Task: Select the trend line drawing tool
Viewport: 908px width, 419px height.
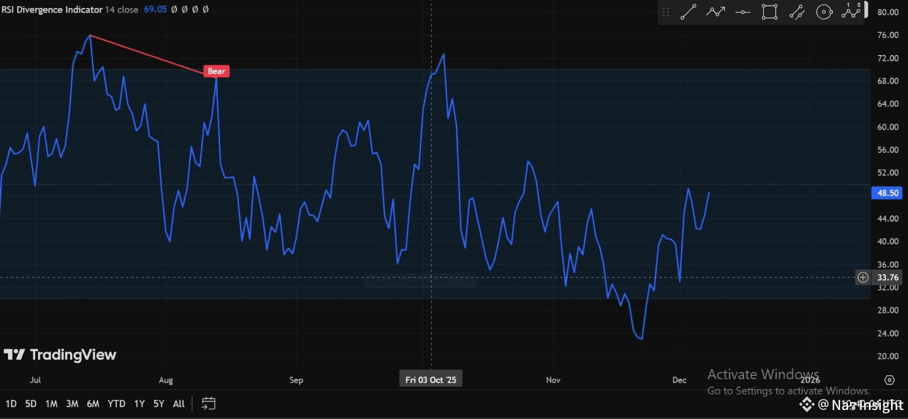Action: [x=688, y=12]
